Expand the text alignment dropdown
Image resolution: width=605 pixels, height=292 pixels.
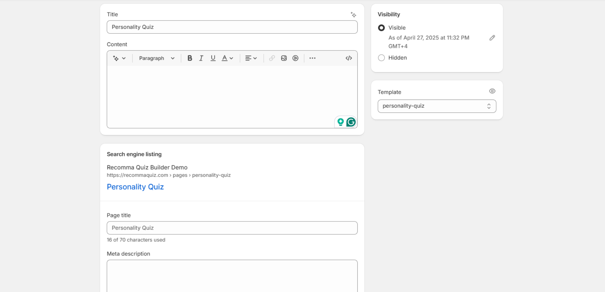[251, 58]
